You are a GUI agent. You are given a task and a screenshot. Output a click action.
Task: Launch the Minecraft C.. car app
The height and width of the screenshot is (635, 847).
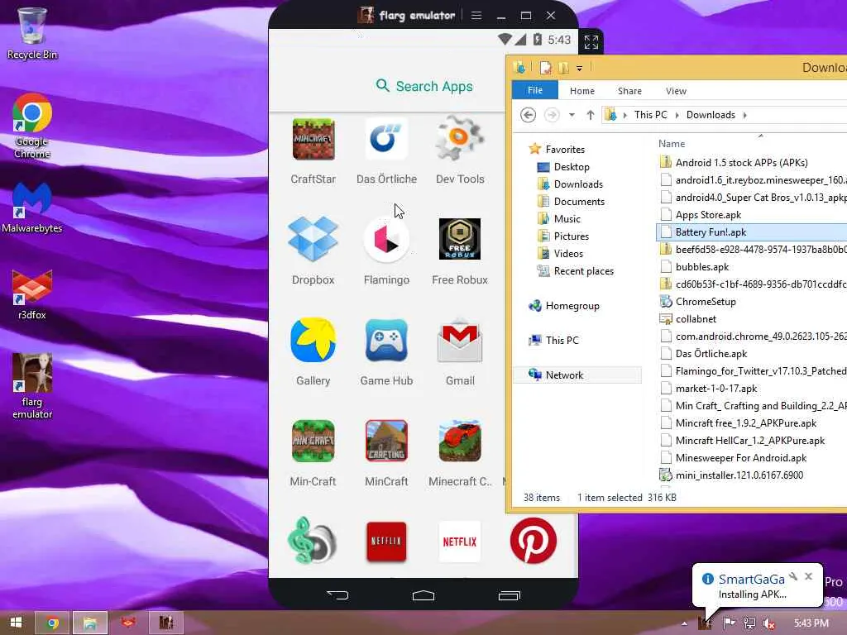[x=460, y=442]
